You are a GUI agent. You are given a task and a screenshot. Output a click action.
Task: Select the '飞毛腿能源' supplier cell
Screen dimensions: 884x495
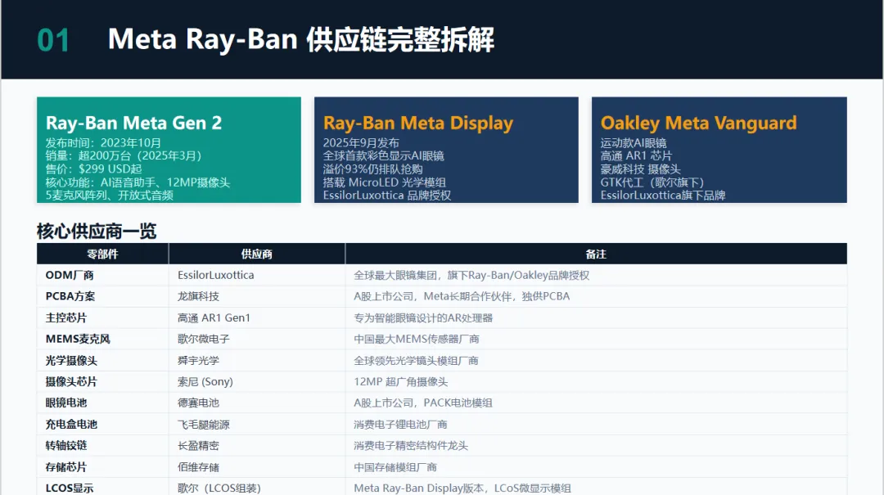(x=256, y=425)
